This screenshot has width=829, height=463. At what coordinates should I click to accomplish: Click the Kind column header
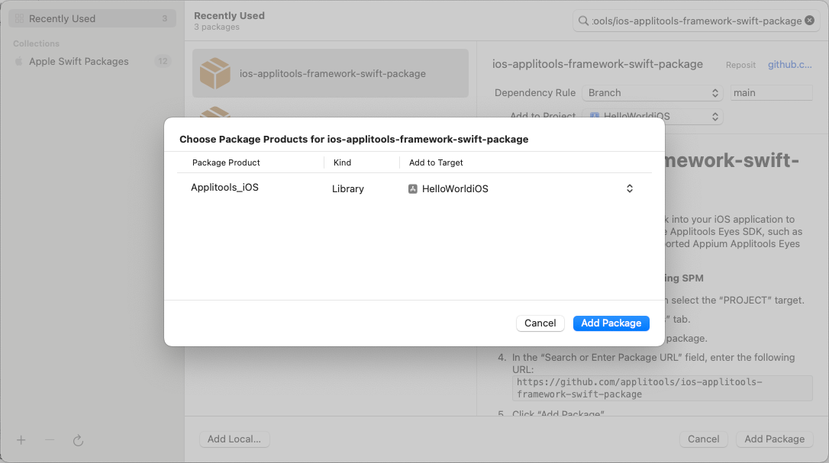[x=342, y=162]
